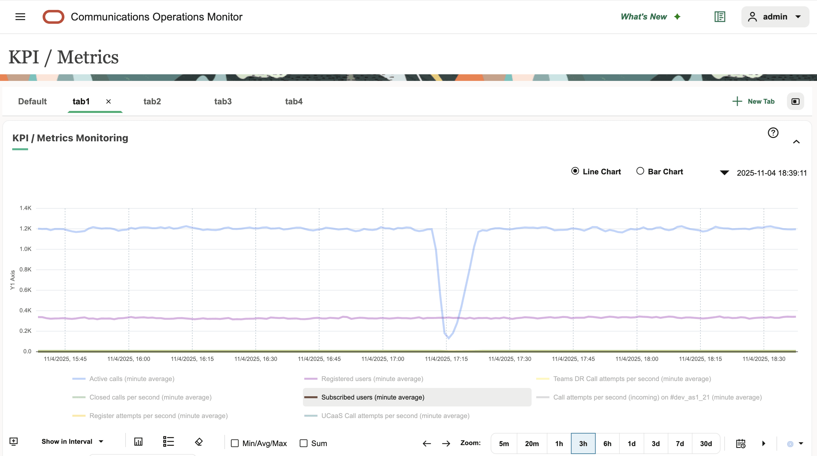Viewport: 817px width, 456px height.
Task: Check the Sum checkbox
Action: (304, 443)
